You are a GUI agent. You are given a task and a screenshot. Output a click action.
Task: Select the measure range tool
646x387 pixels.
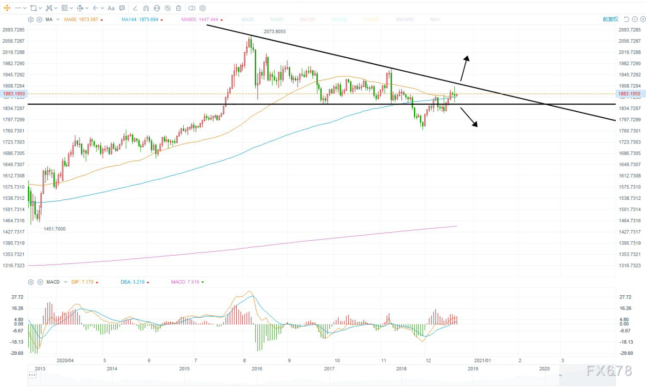click(80, 8)
